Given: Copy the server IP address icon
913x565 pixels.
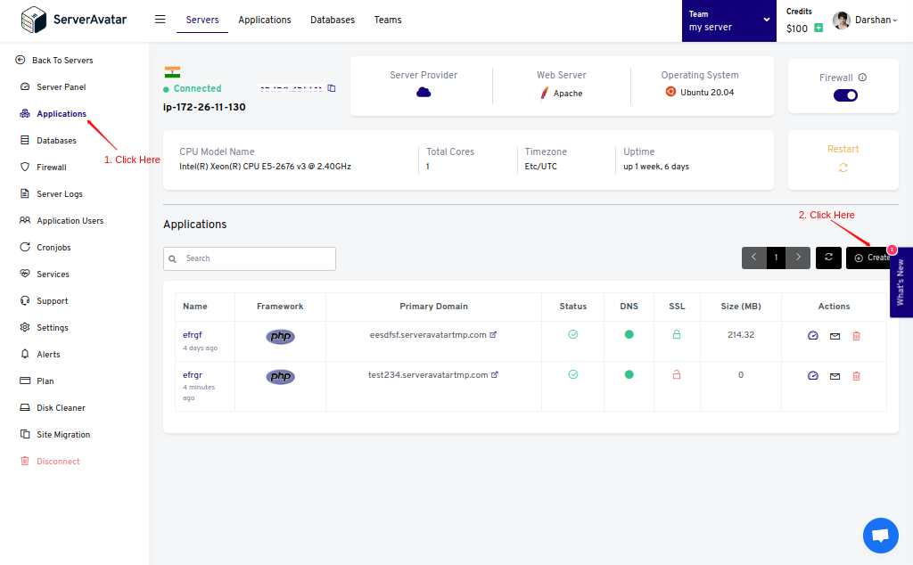Looking at the screenshot, I should [332, 88].
